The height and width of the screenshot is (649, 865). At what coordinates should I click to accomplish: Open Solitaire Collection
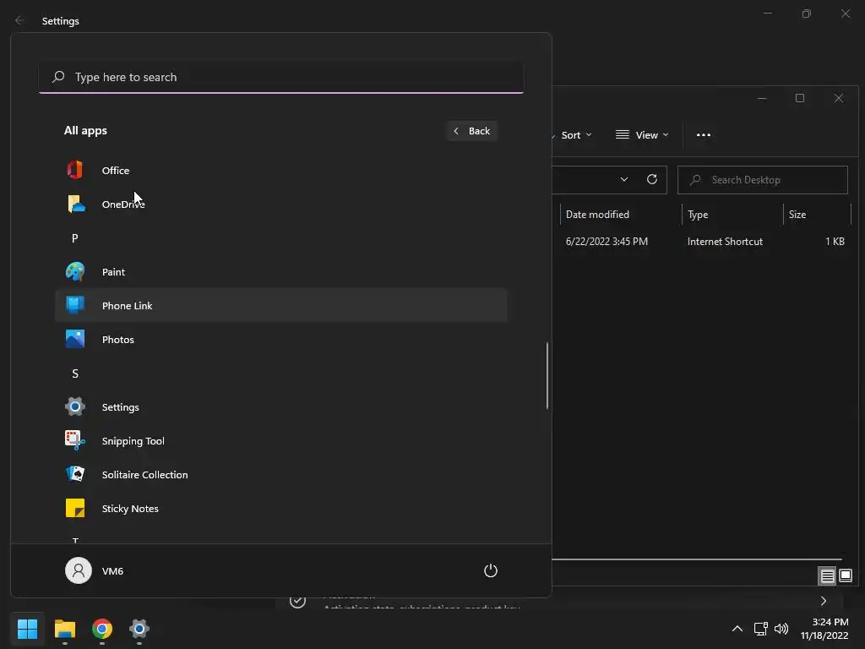click(280, 475)
